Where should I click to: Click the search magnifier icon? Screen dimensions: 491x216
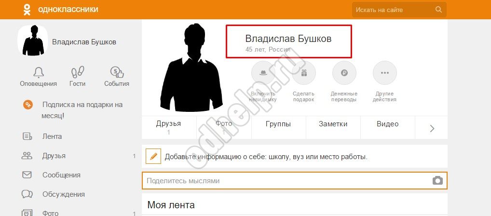coord(438,9)
